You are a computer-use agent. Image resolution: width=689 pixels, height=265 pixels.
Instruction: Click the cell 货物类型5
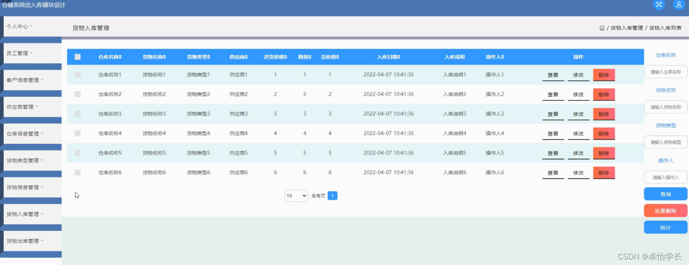coord(198,153)
